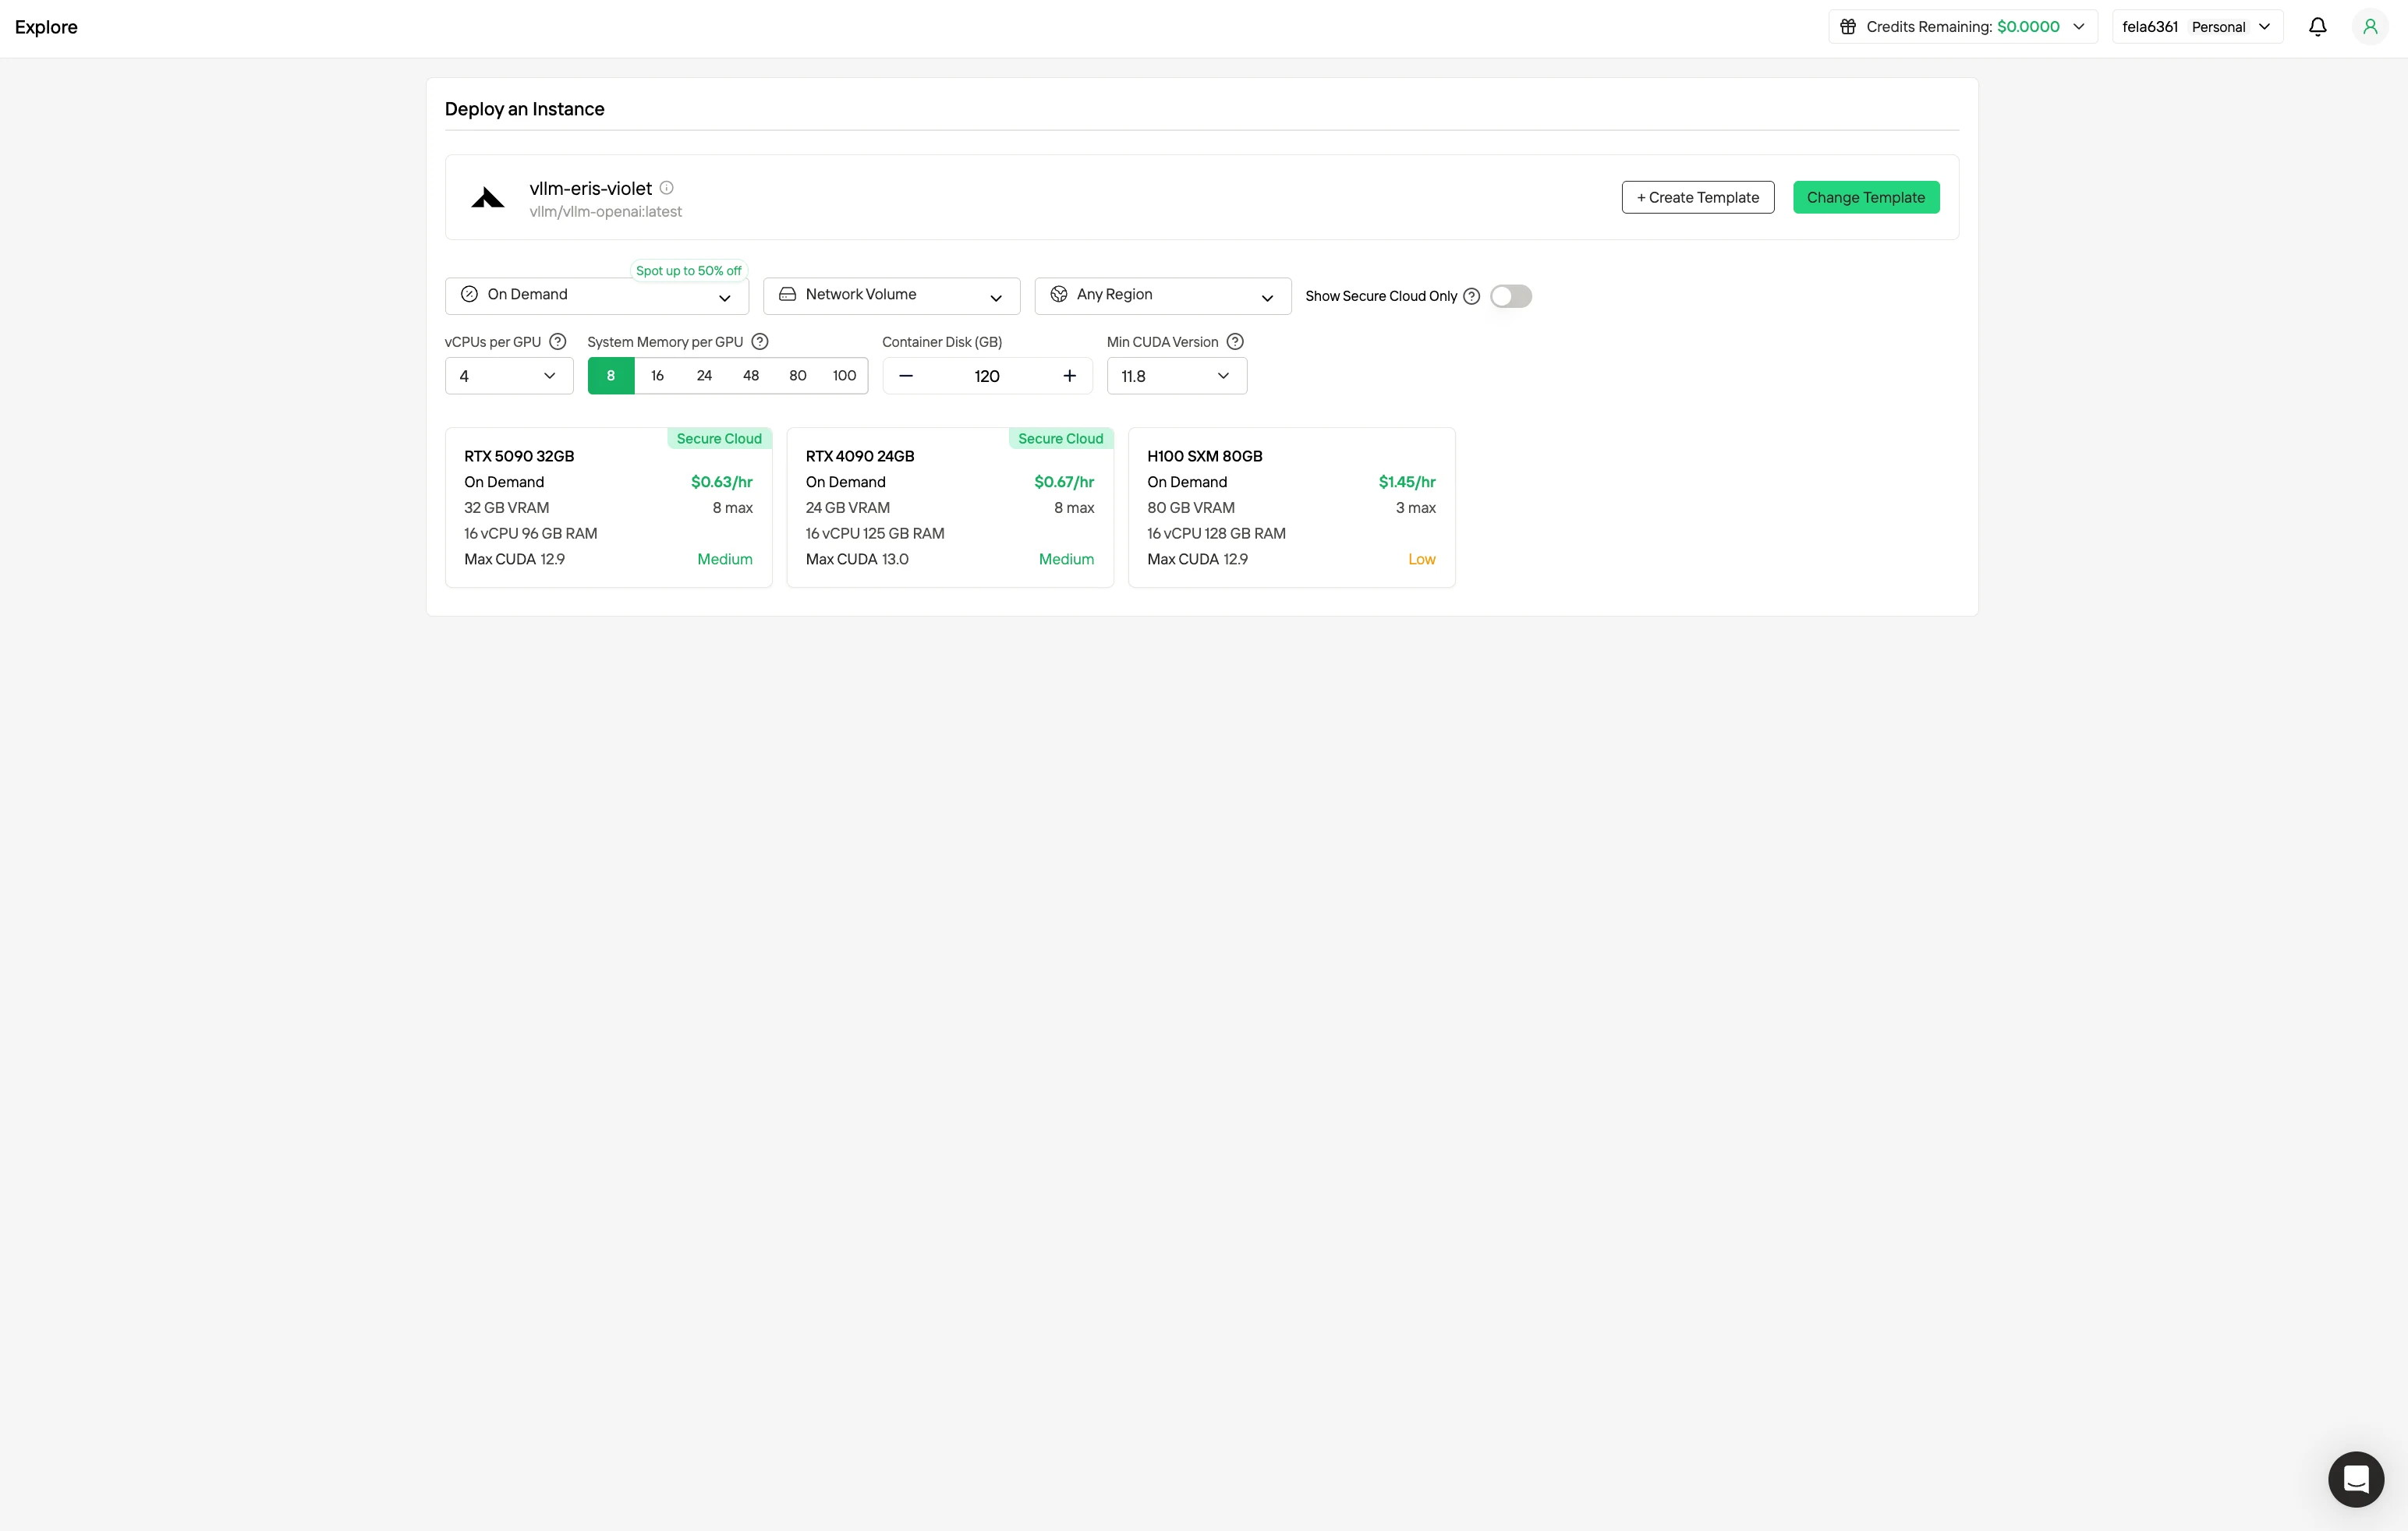Select the H100 SXM 80GB GPU card
The image size is (2408, 1531).
(x=1291, y=507)
